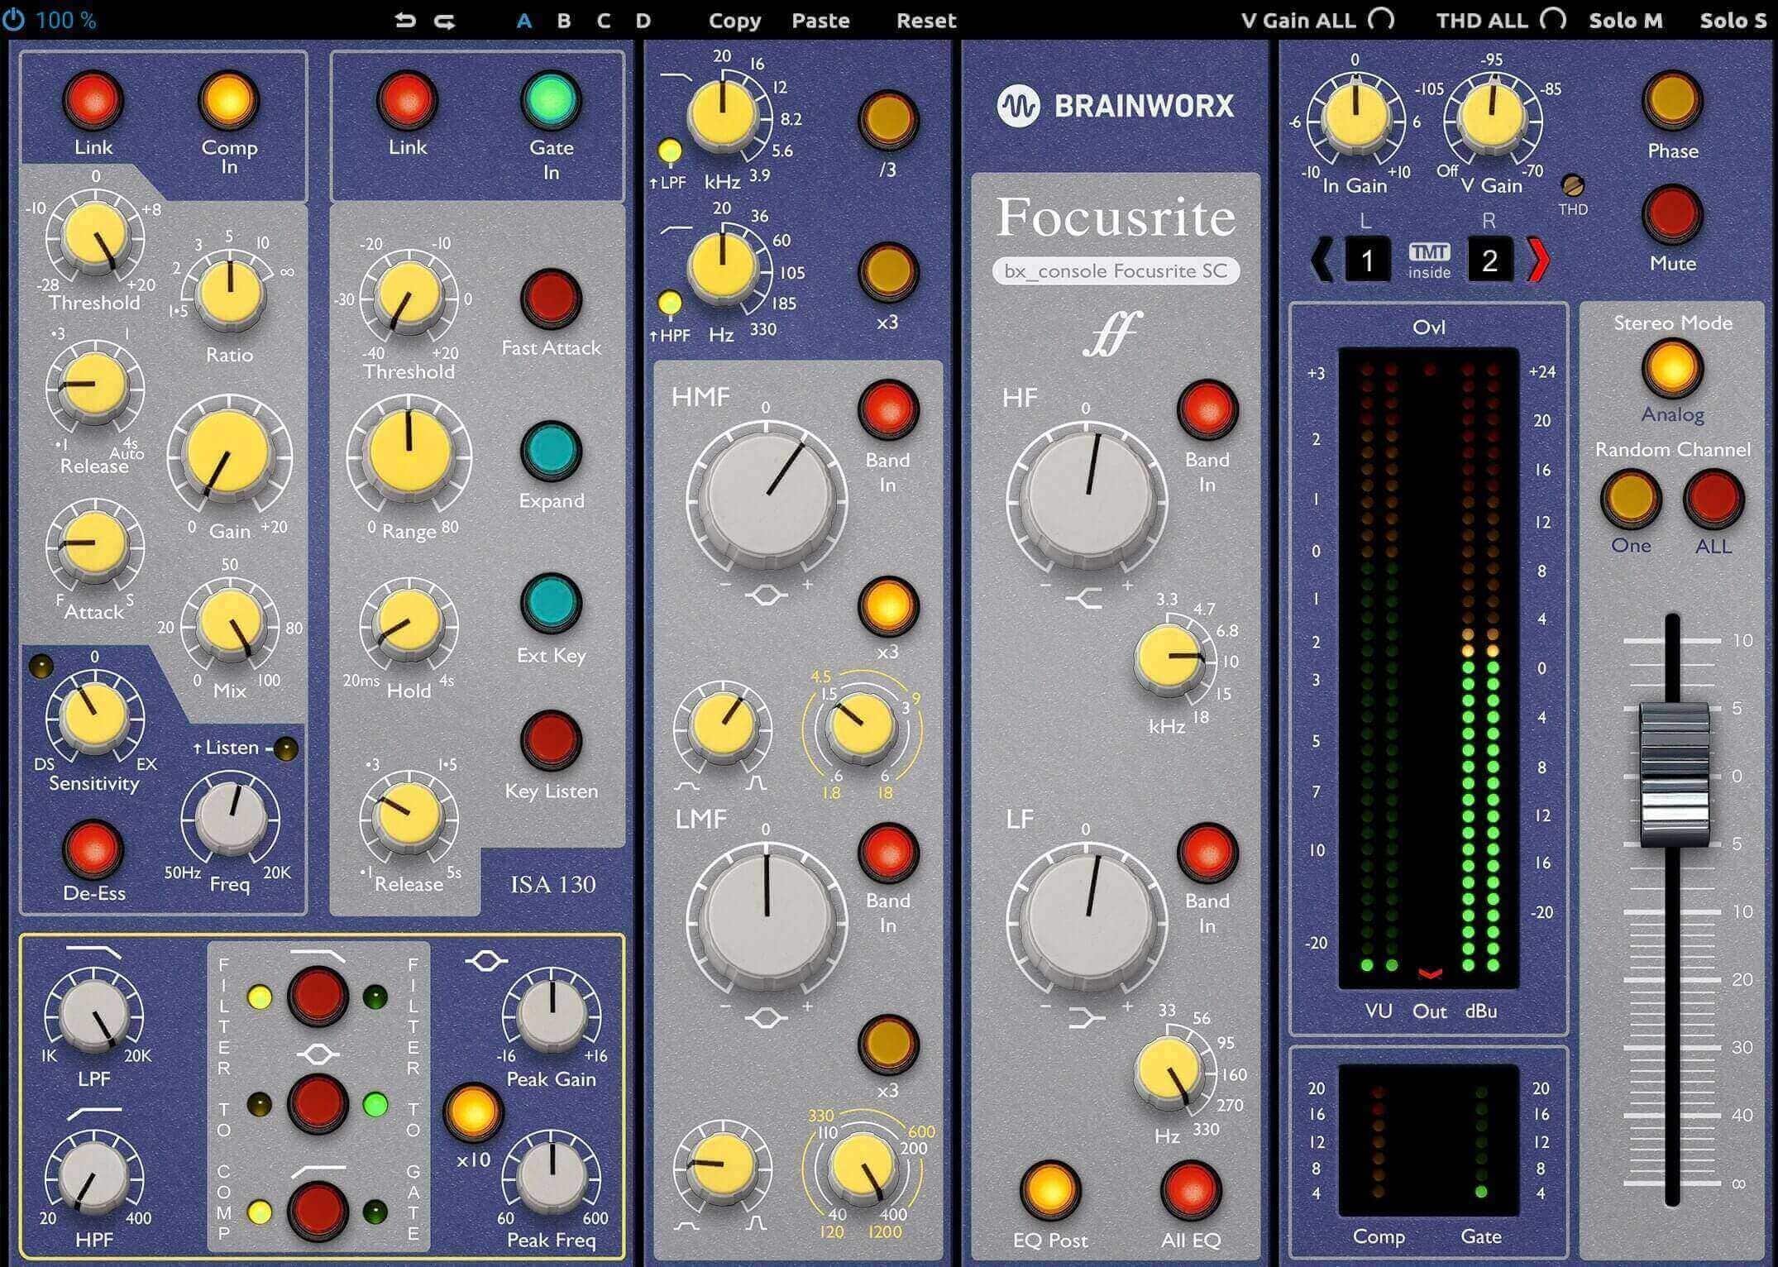Toggle the Fast Attack button

(551, 299)
